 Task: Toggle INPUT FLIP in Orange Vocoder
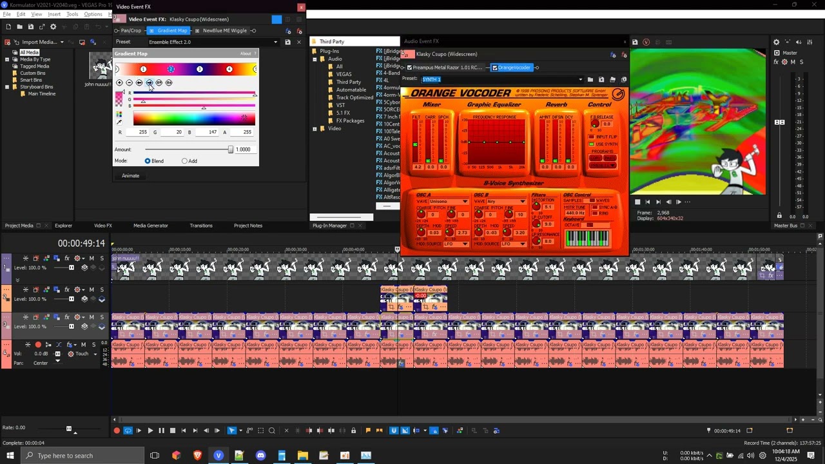pyautogui.click(x=591, y=137)
